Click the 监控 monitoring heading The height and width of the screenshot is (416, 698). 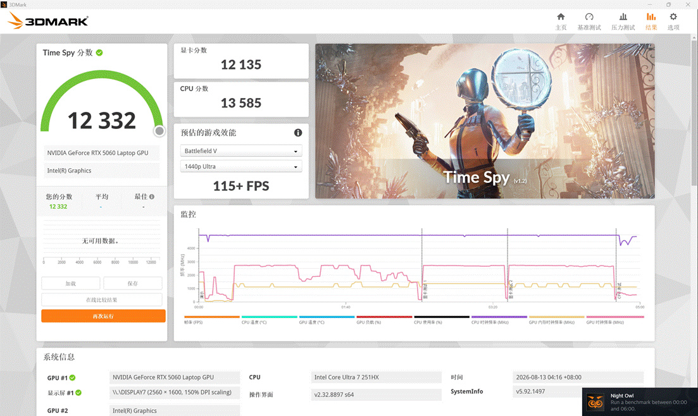click(x=188, y=214)
